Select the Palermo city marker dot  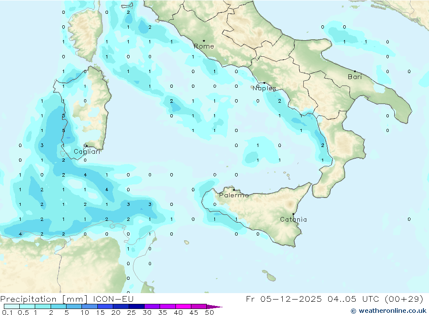coord(234,190)
